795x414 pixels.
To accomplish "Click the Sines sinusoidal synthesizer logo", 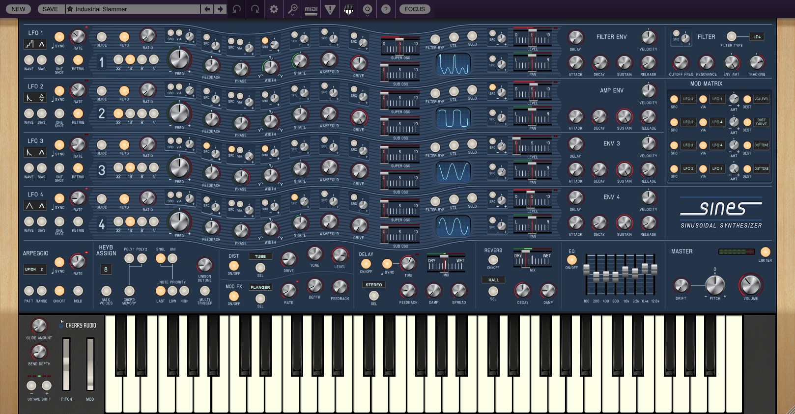I will (x=721, y=213).
